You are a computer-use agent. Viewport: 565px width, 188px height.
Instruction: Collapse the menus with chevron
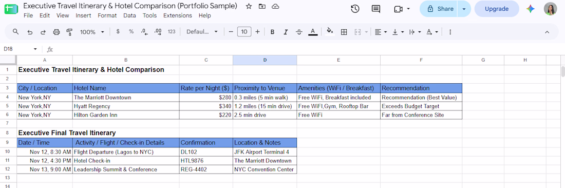(x=547, y=32)
